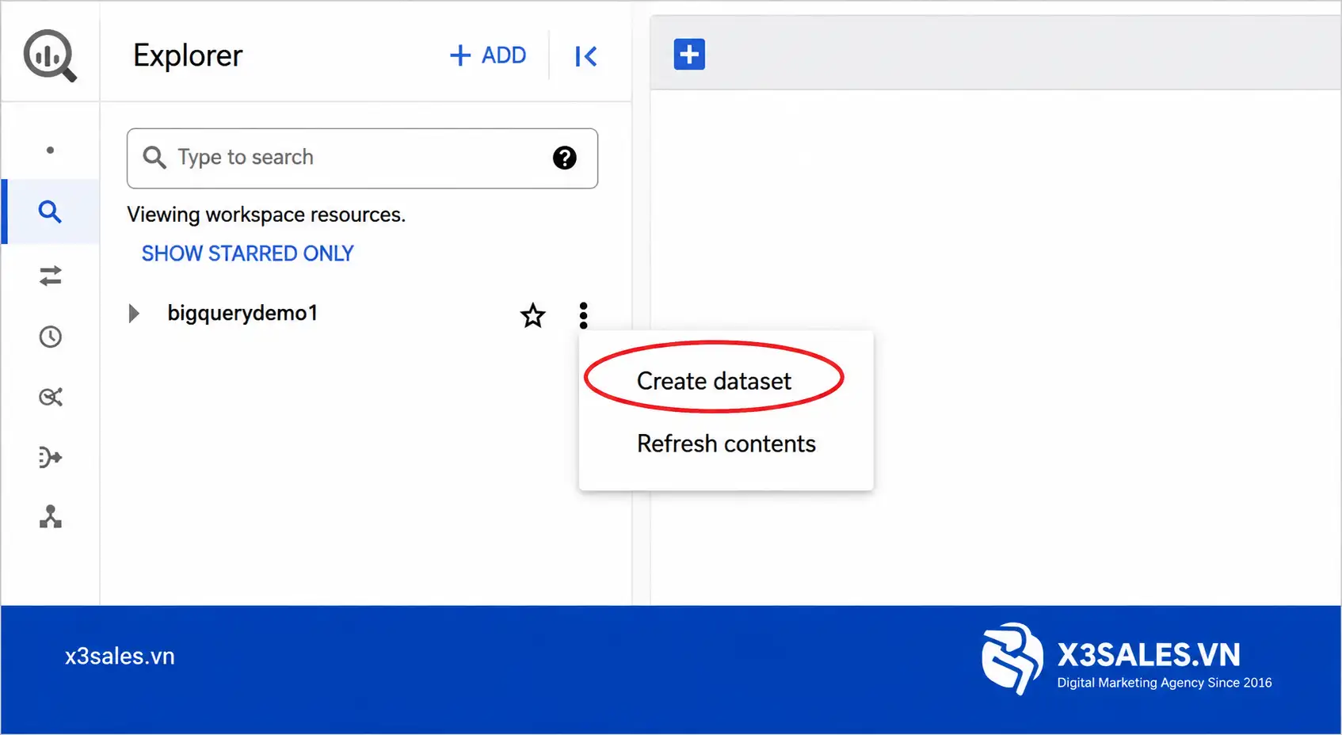Click the 'Viewing workspace resources.' text
Image resolution: width=1342 pixels, height=735 pixels.
(266, 215)
